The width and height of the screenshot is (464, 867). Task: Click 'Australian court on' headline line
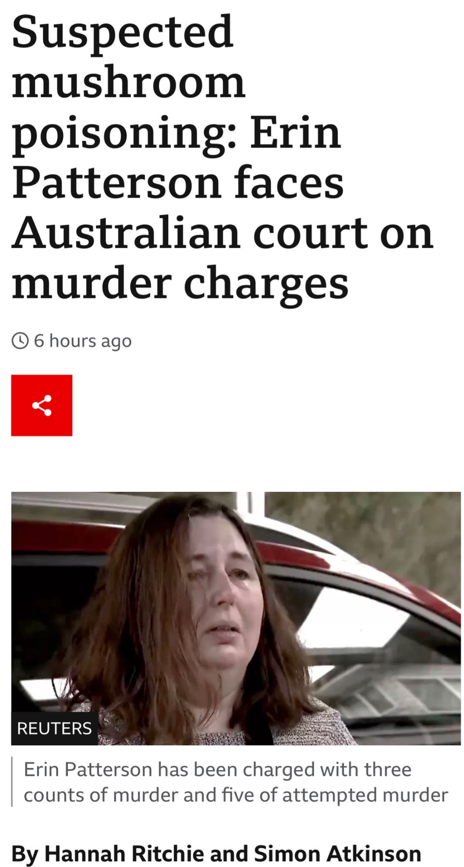(x=222, y=233)
